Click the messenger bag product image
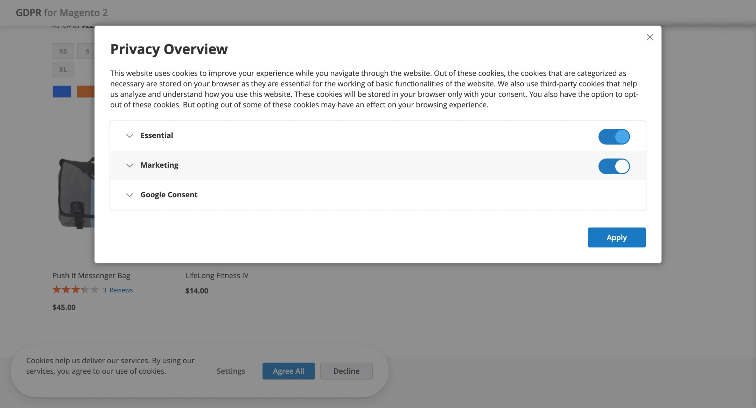Screen dimensions: 756x408 [76, 192]
